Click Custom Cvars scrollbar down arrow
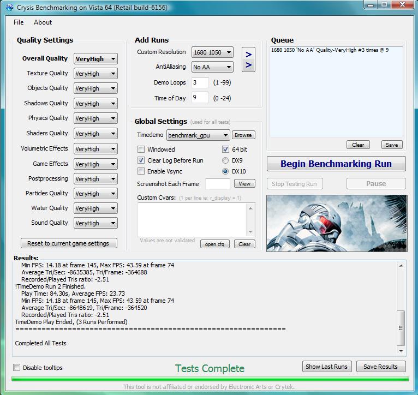418x395 pixels. 250,232
